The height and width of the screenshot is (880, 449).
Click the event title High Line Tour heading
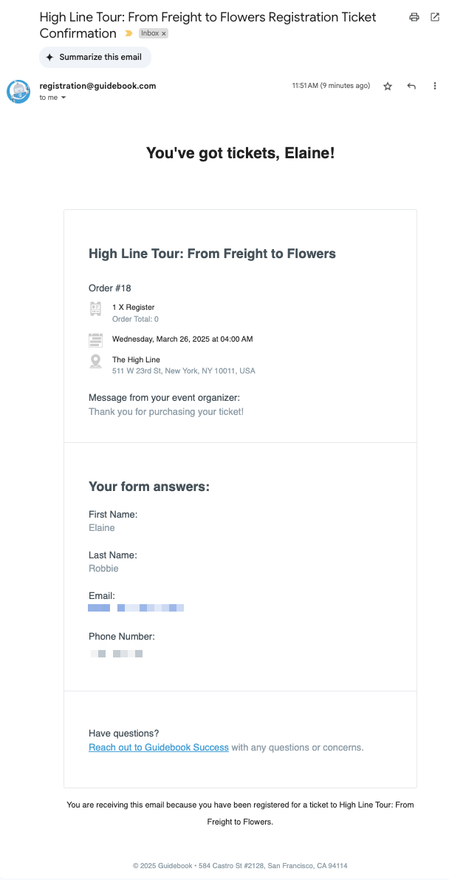pos(212,254)
